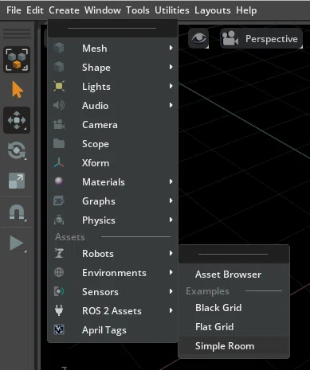Click the Materials menu label
This screenshot has width=310, height=370.
104,182
